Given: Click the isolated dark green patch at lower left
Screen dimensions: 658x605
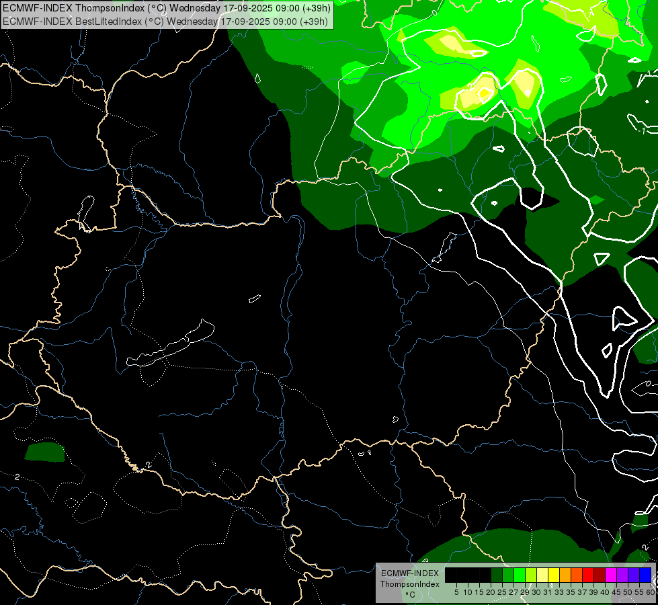Looking at the screenshot, I should coord(45,452).
